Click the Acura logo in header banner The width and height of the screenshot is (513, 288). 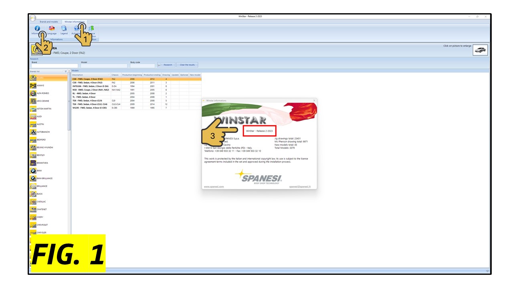36,51
